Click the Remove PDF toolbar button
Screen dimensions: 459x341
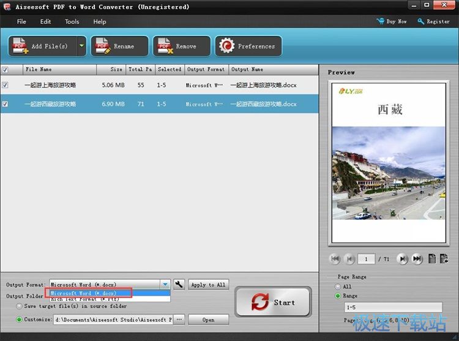(182, 46)
